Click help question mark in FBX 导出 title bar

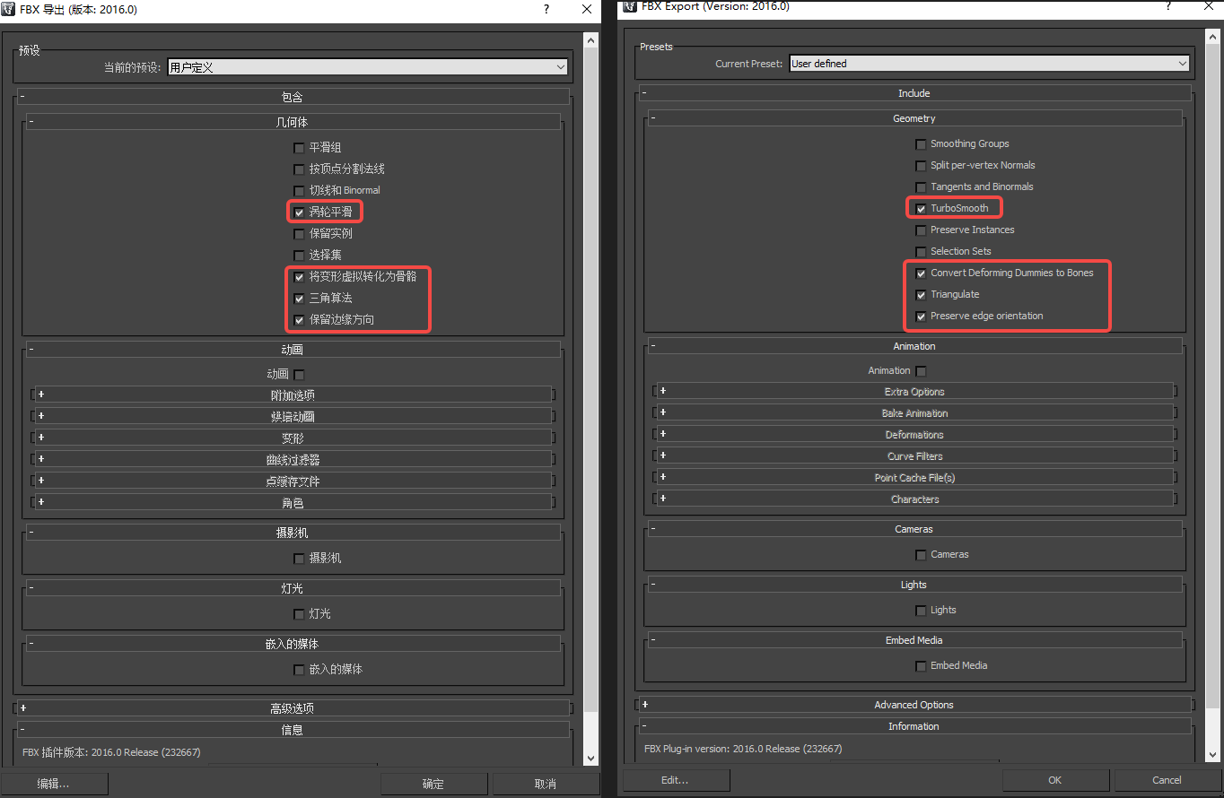click(546, 9)
